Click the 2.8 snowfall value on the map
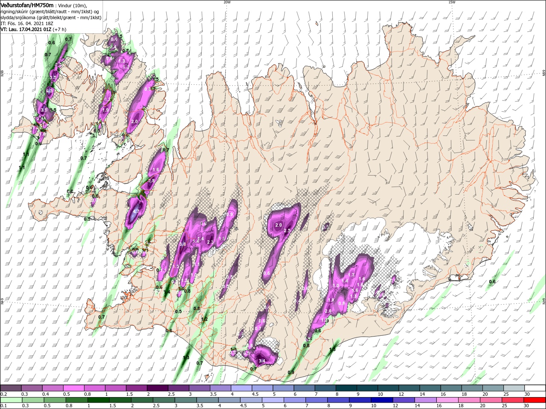The image size is (546, 409). [151, 181]
